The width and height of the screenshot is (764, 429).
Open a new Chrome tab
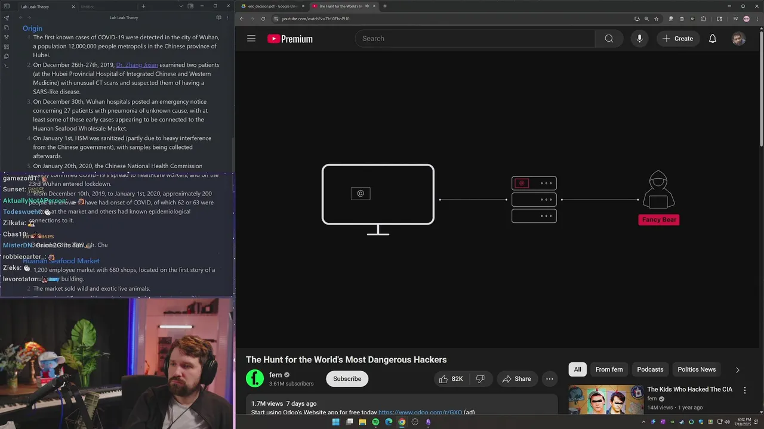[x=384, y=6]
